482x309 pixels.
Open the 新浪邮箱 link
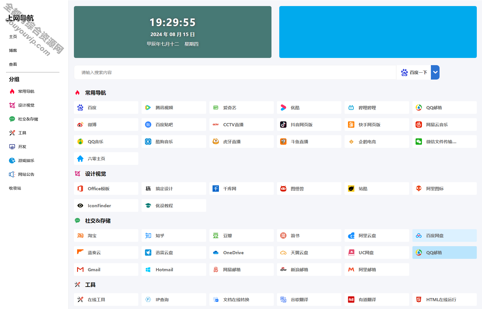click(309, 270)
